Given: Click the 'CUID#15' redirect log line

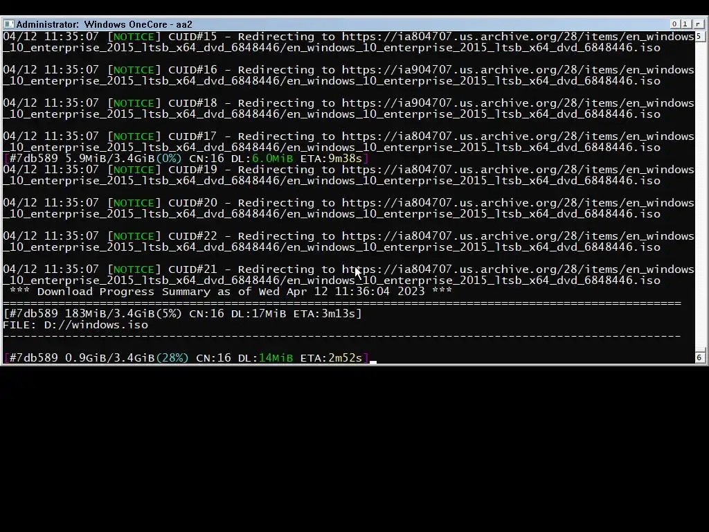Looking at the screenshot, I should click(349, 42).
